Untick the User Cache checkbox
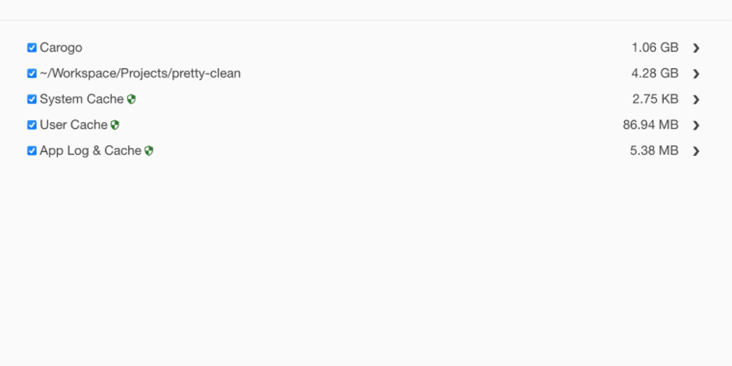 pyautogui.click(x=31, y=125)
